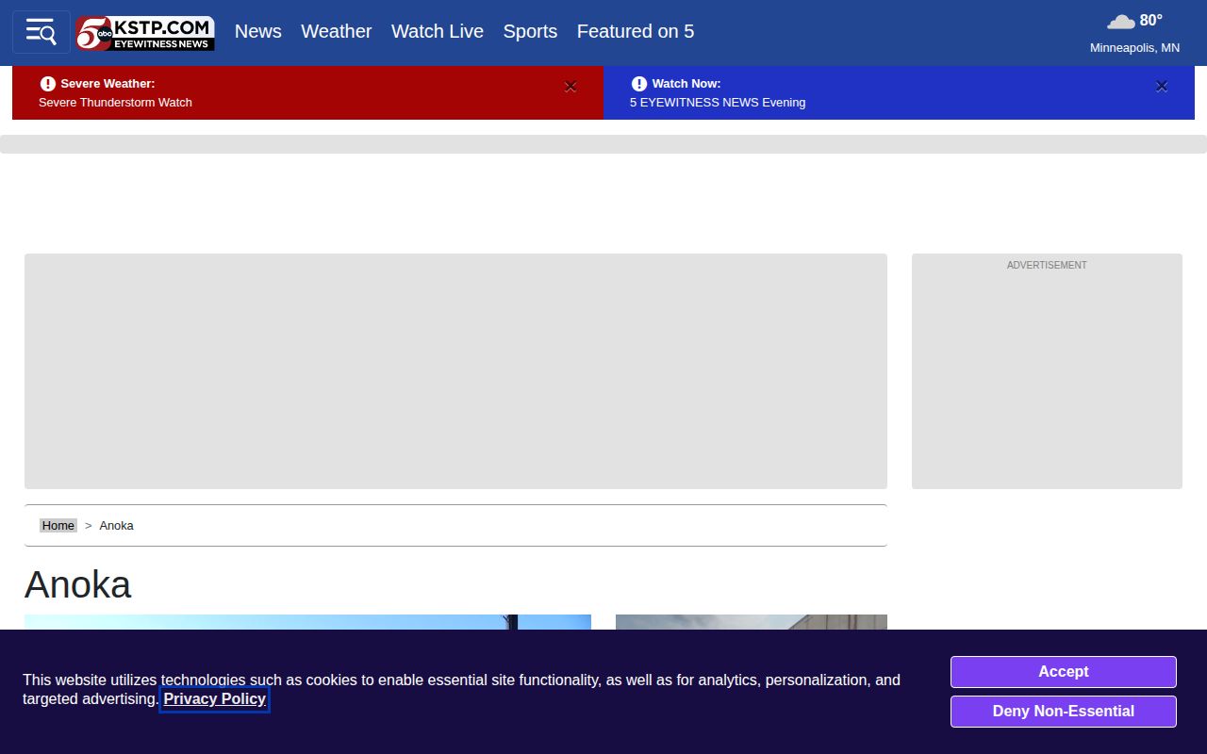Click the Severe Weather exclamation icon
Viewport: 1207px width, 754px height.
point(48,84)
